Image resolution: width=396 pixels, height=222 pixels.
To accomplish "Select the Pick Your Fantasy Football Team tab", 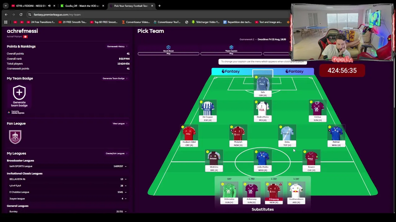I will (x=131, y=6).
